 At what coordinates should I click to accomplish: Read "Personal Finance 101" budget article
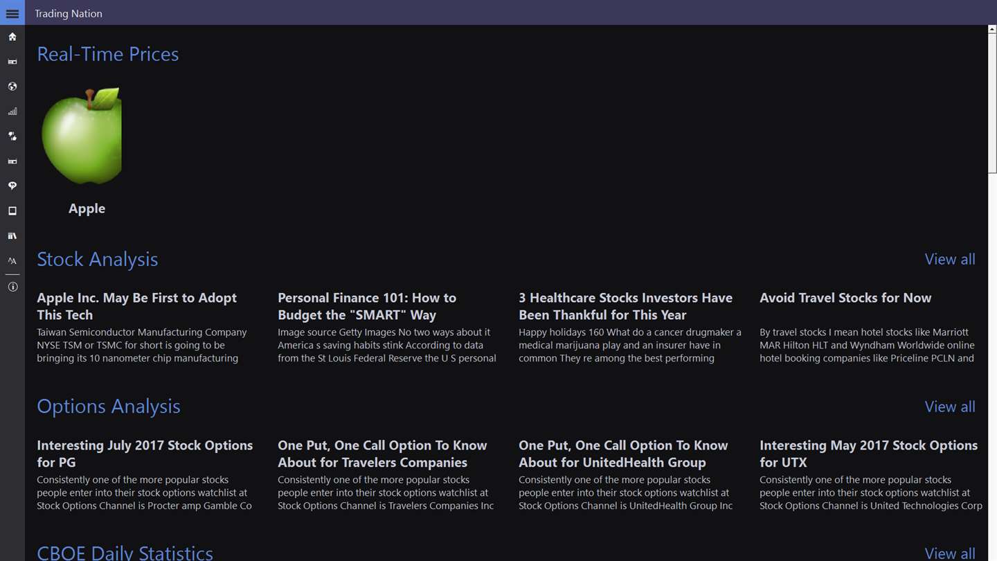click(x=367, y=306)
